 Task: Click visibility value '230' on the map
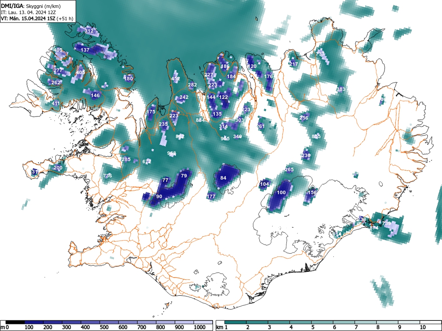point(306,155)
